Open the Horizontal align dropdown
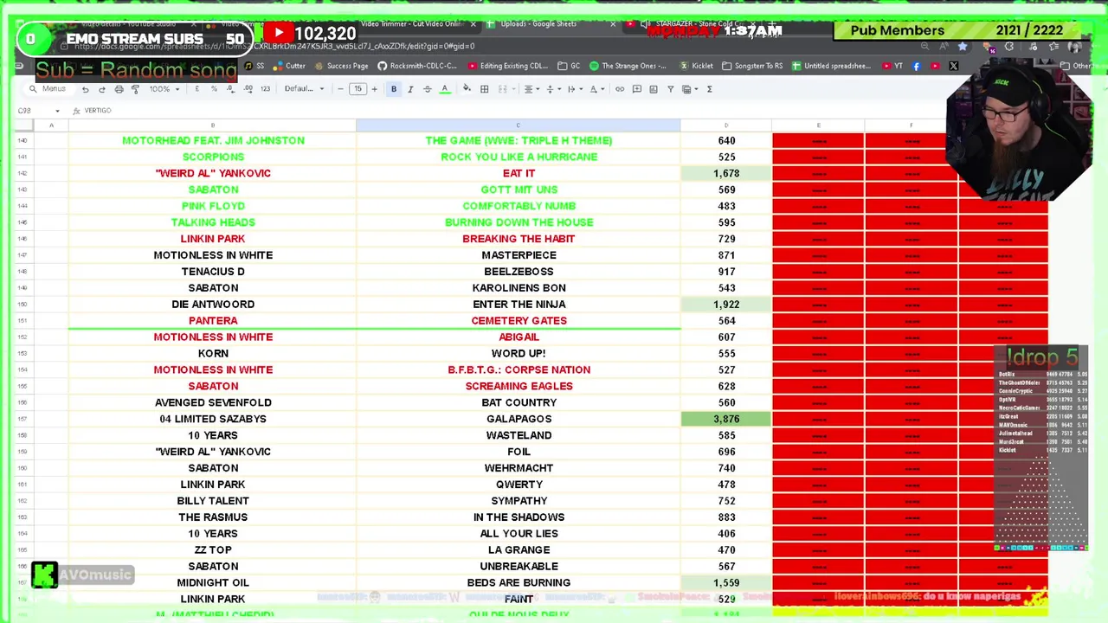 pos(531,89)
